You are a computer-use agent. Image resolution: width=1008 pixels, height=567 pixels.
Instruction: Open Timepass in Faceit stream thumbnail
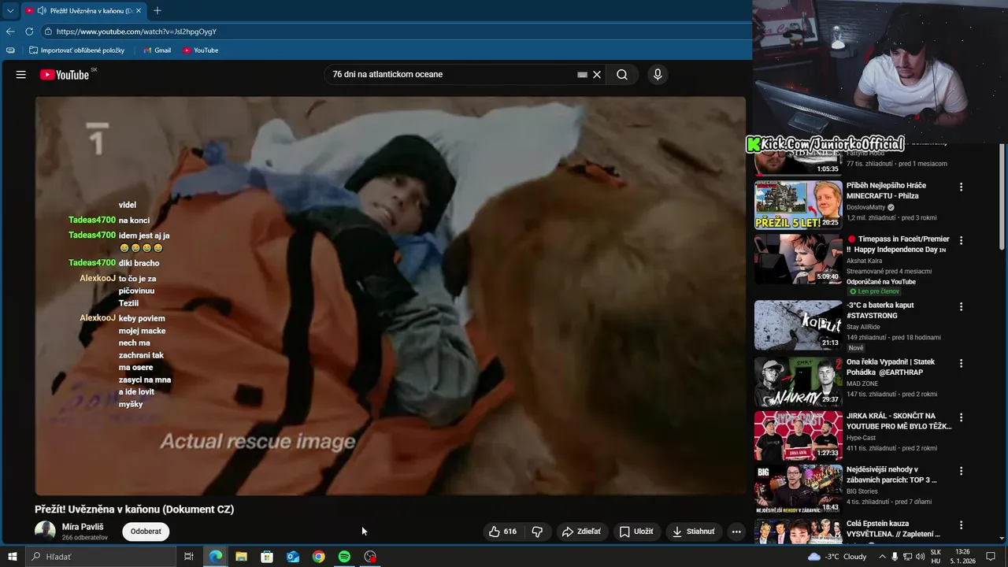coord(798,258)
